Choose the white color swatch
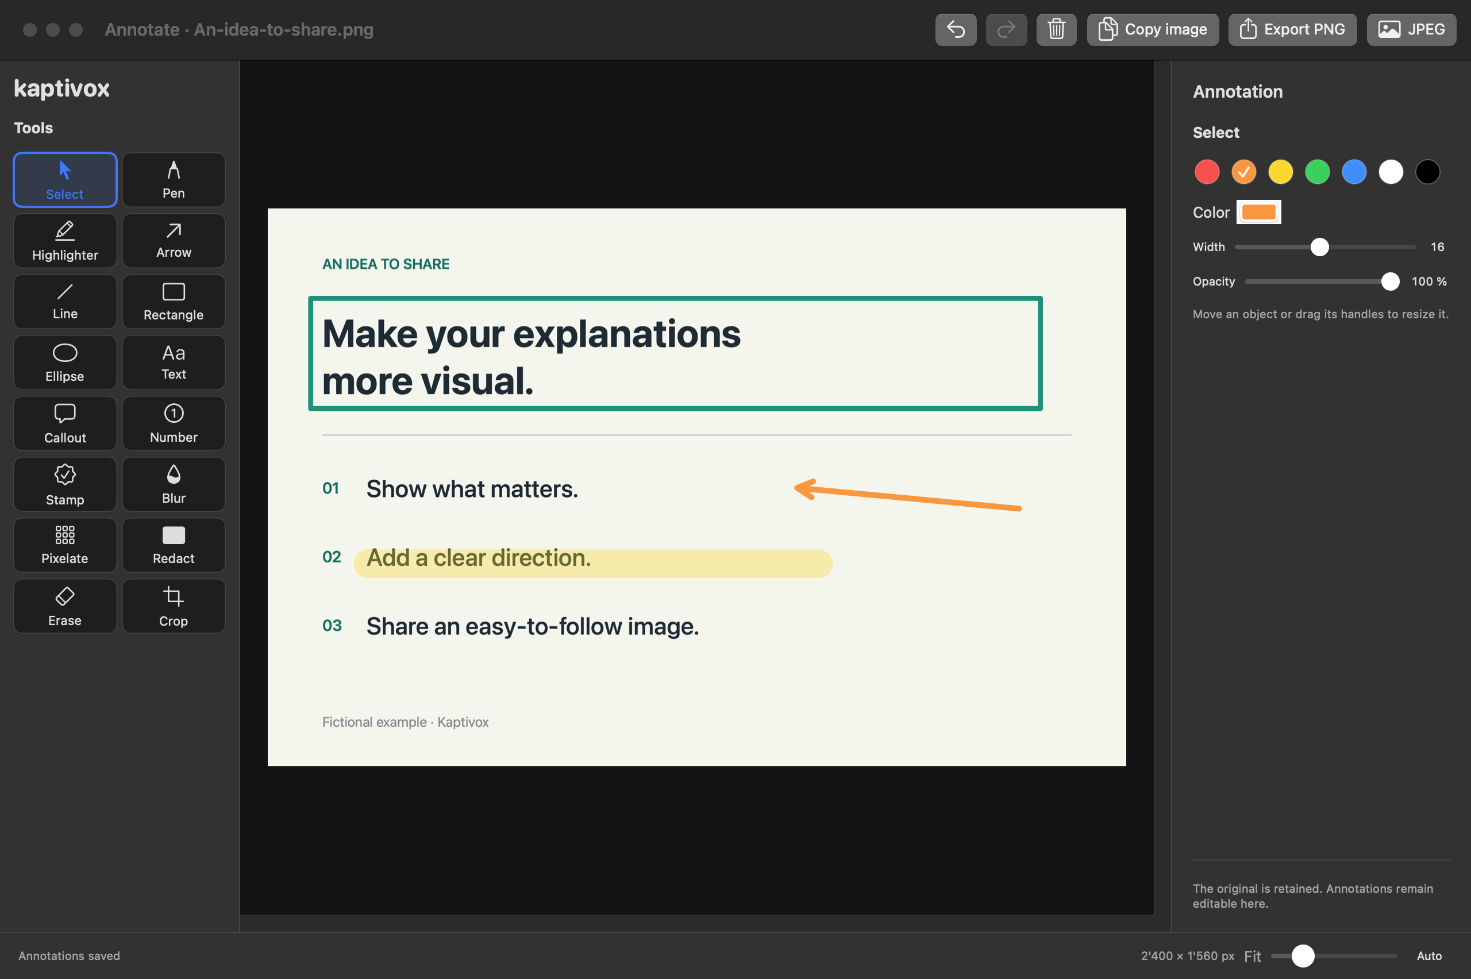 (1391, 172)
